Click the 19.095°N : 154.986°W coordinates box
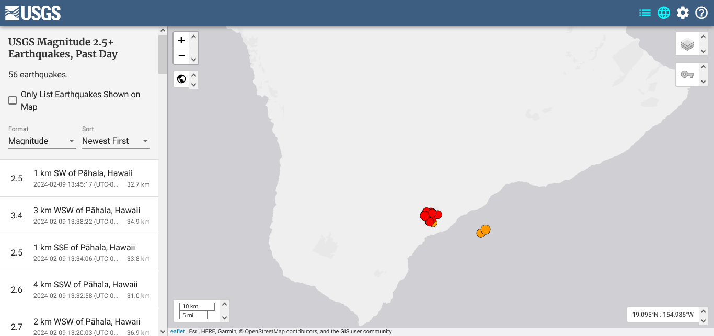This screenshot has width=714, height=336. point(663,315)
